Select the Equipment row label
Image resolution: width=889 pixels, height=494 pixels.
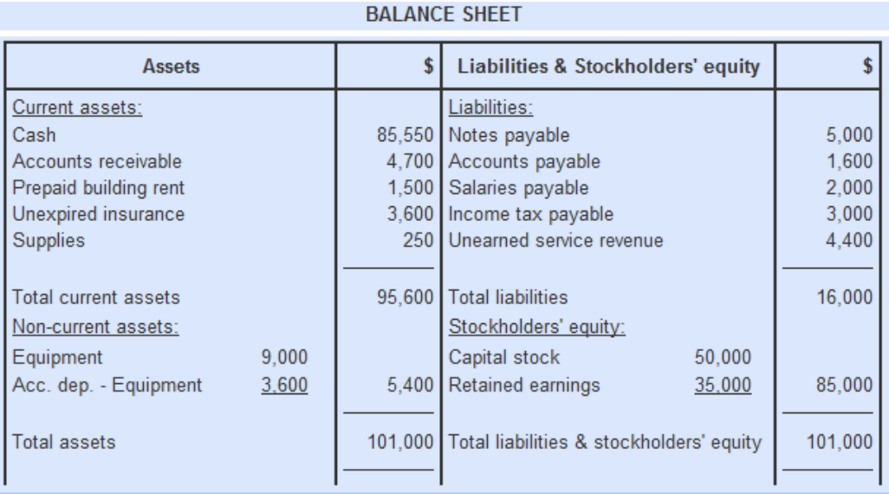click(x=57, y=357)
